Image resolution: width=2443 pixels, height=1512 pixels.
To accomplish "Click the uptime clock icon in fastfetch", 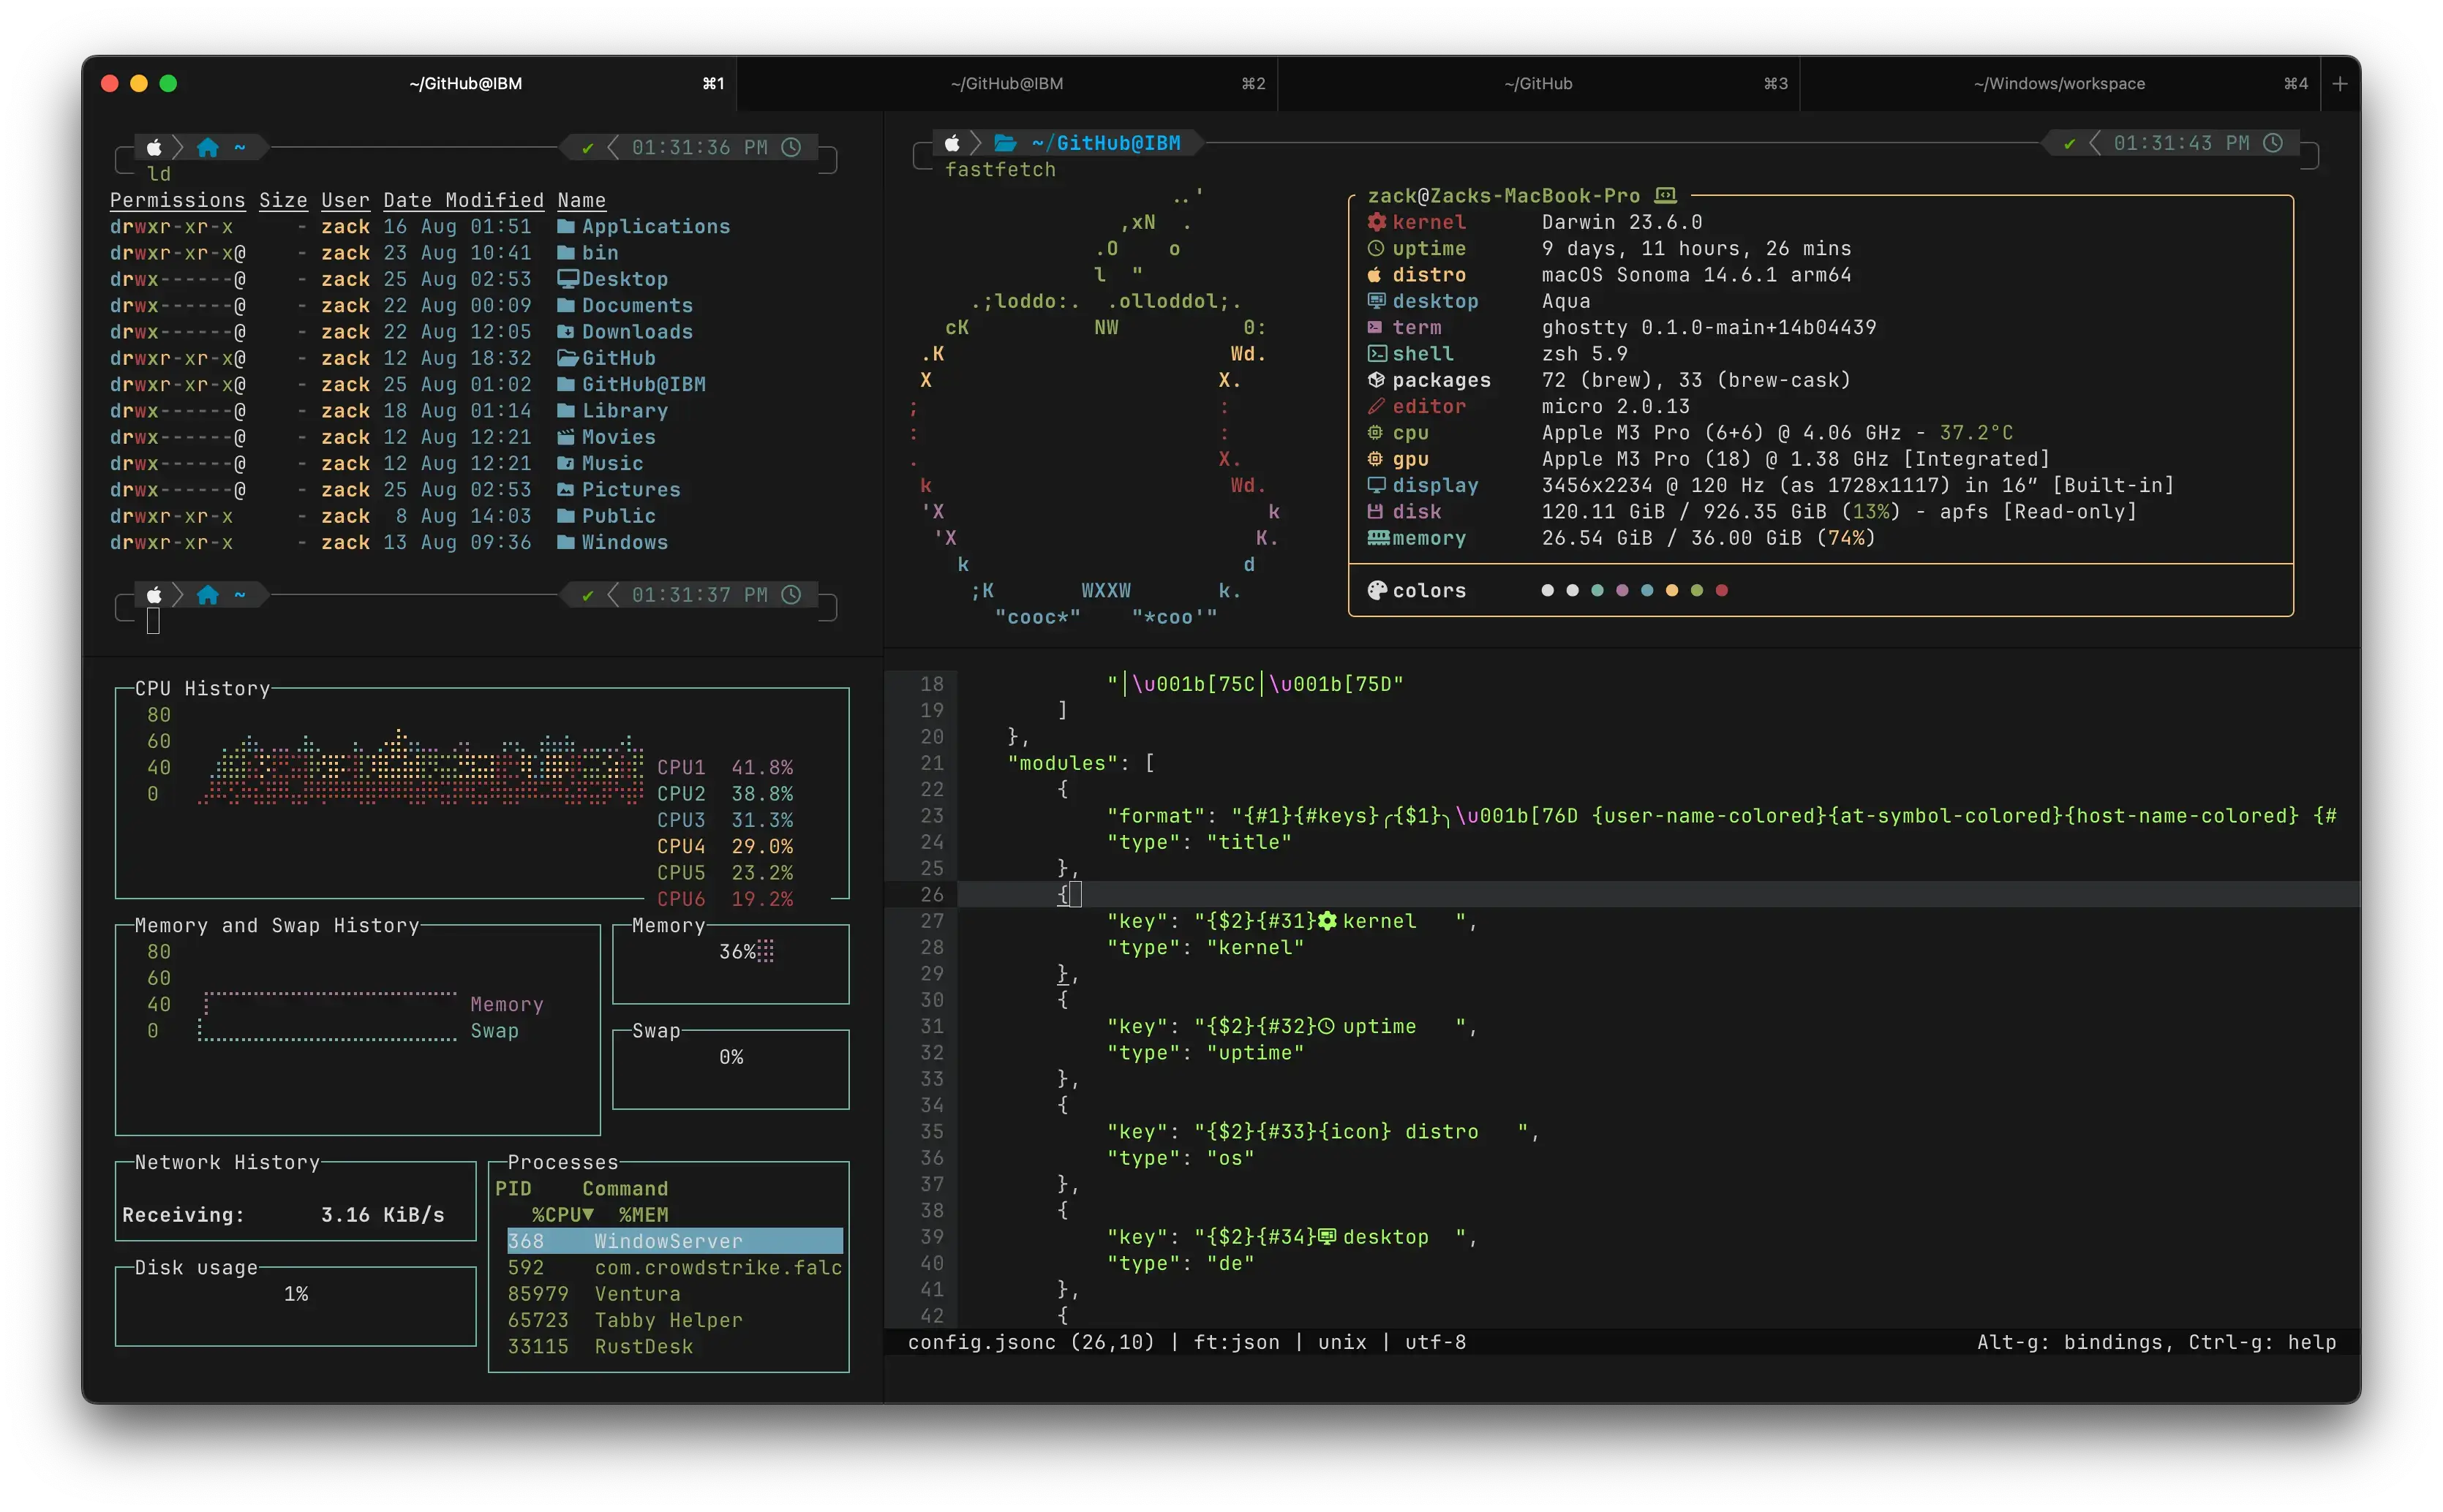I will (1377, 248).
